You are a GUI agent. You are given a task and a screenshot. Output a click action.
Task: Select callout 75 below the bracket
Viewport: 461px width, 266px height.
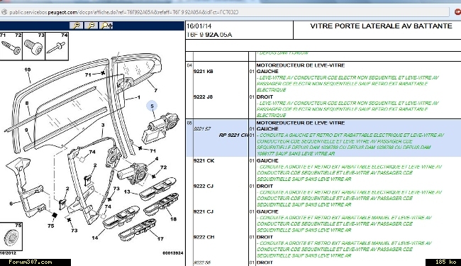coord(51,226)
